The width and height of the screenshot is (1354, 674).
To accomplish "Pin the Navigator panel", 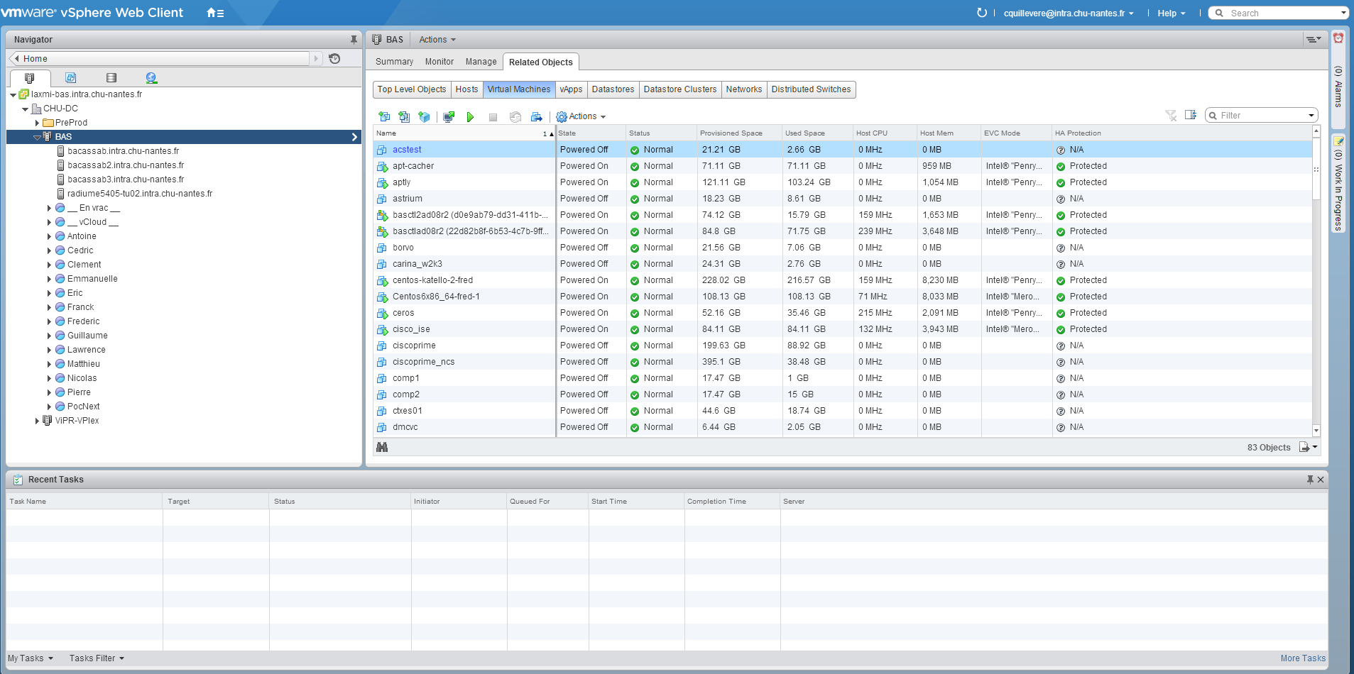I will pyautogui.click(x=354, y=40).
